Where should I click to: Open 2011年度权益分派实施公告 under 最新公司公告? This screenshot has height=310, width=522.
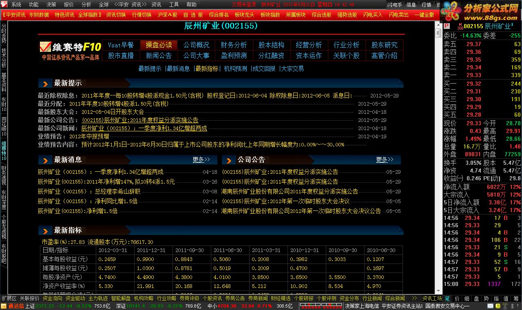[x=140, y=120]
